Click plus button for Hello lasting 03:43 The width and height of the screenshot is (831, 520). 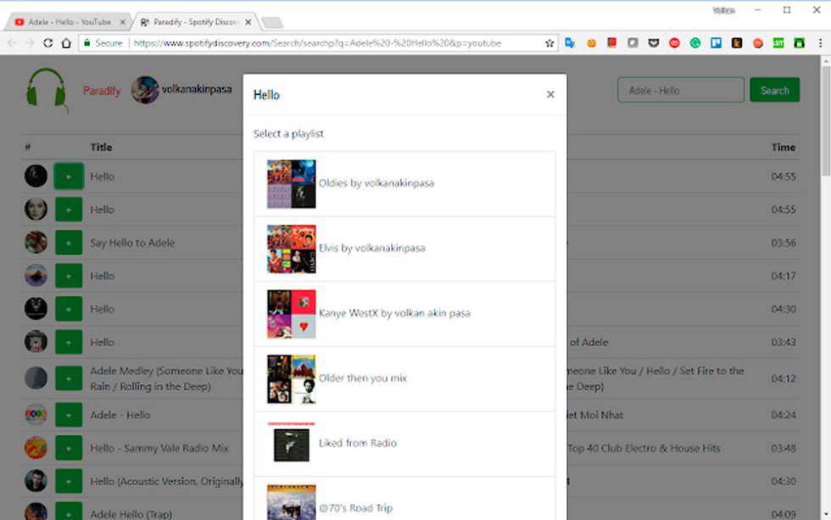(x=69, y=342)
